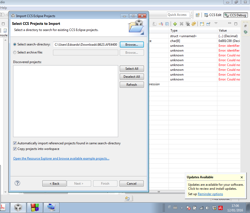Viewport: 250px width, 213px height.
Task: Click the Select All button
Action: tap(132, 69)
